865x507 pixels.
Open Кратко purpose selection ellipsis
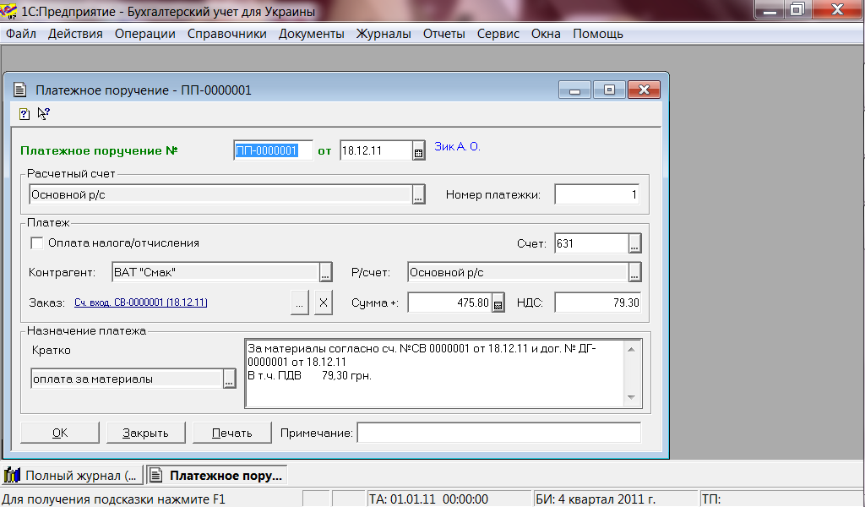[x=229, y=379]
